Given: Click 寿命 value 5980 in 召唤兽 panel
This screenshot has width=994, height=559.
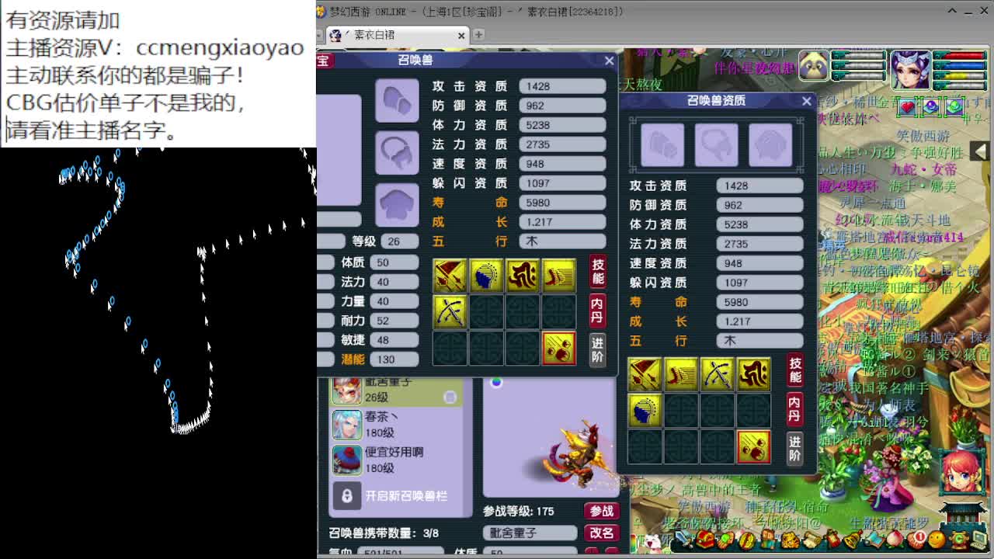Looking at the screenshot, I should point(562,203).
